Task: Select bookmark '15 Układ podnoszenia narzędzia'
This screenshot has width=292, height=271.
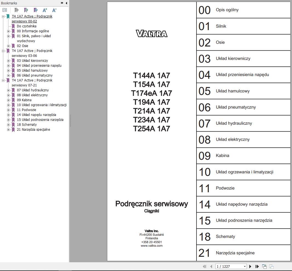Action: [40, 120]
